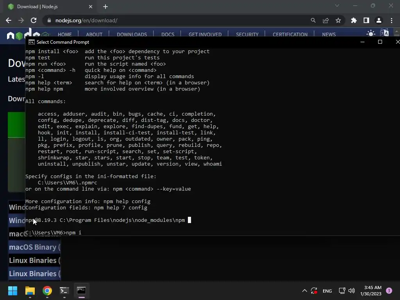Click second Linux Binaries row
This screenshot has width=400, height=300.
[34, 274]
